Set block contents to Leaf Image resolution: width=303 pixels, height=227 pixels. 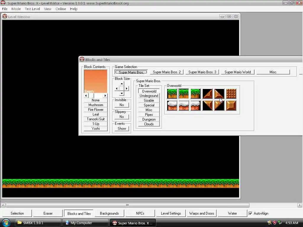click(x=96, y=114)
